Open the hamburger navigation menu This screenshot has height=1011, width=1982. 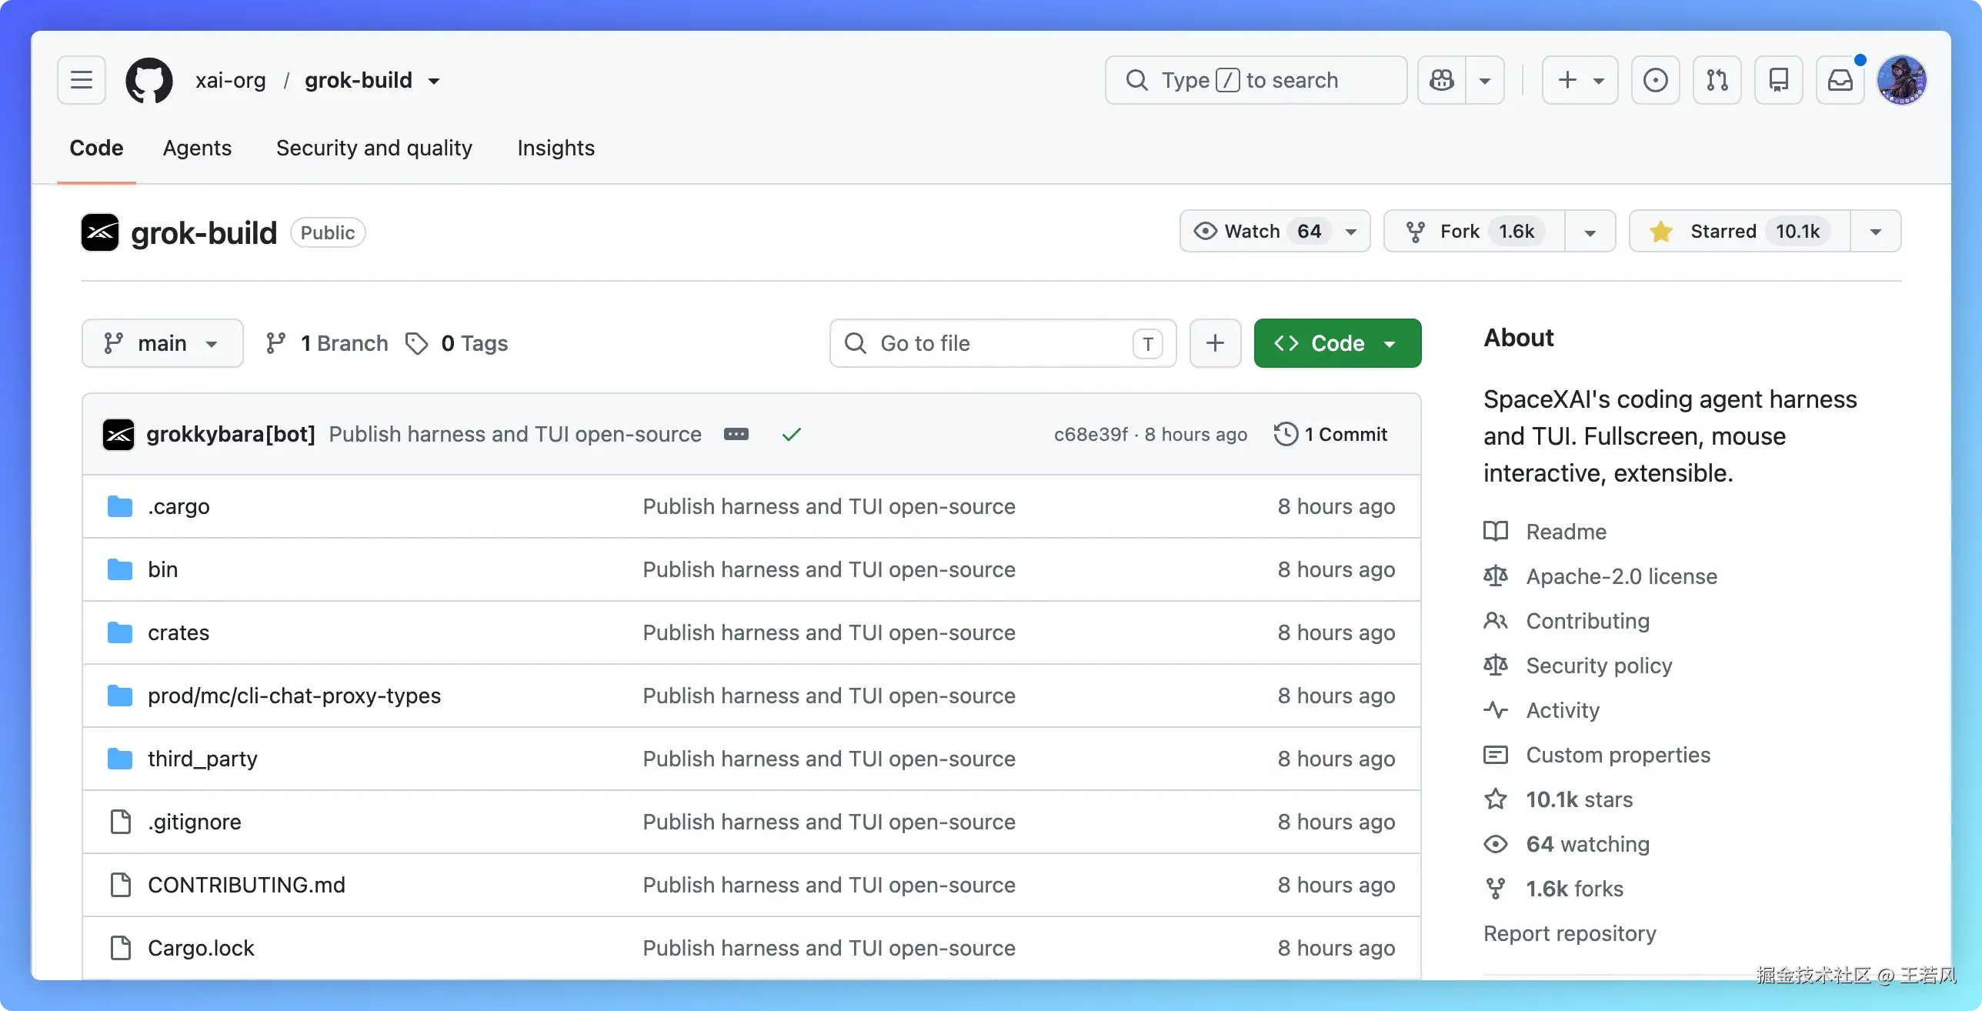[x=82, y=80]
